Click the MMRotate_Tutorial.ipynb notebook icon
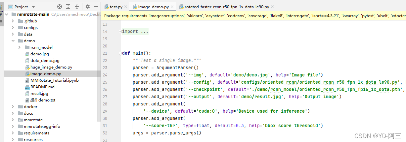Image resolution: width=406 pixels, height=142 pixels. 27,80
